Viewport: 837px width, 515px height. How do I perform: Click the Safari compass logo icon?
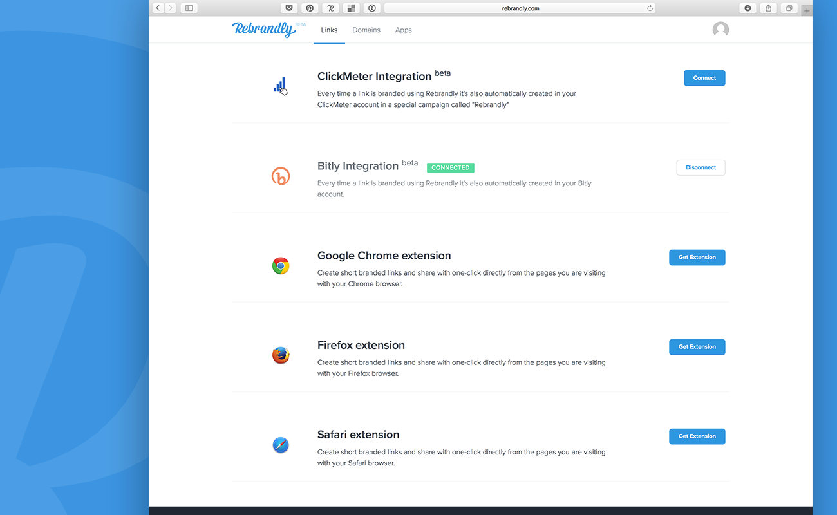click(281, 445)
